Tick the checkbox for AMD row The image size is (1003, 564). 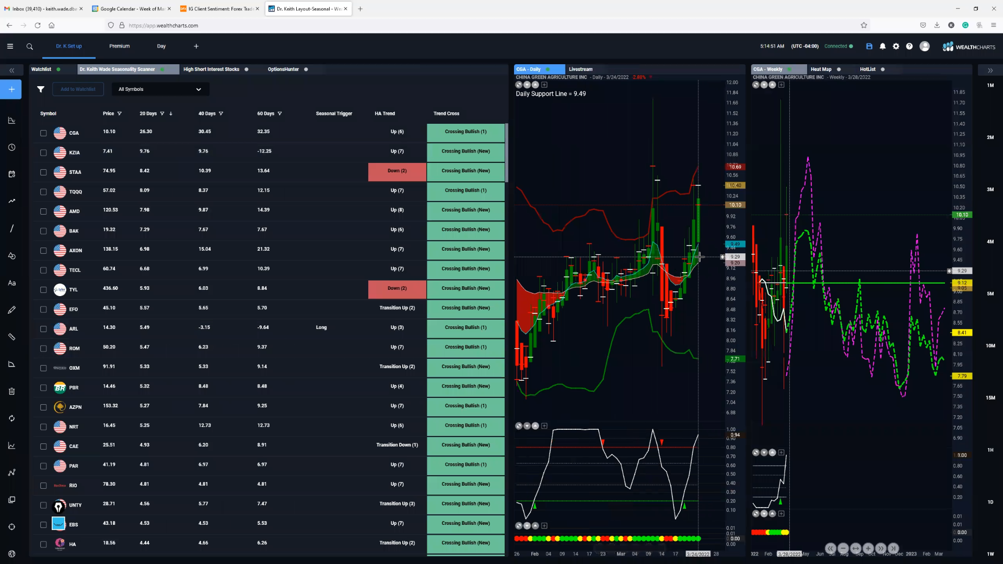(43, 211)
